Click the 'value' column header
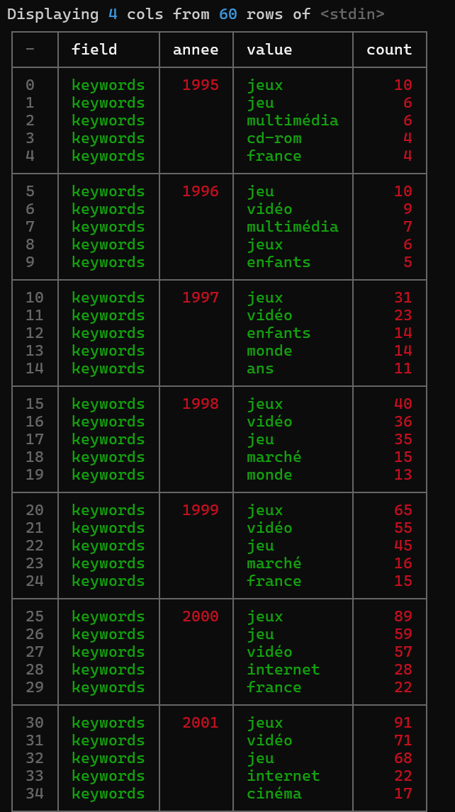The image size is (455, 812). pyautogui.click(x=269, y=50)
